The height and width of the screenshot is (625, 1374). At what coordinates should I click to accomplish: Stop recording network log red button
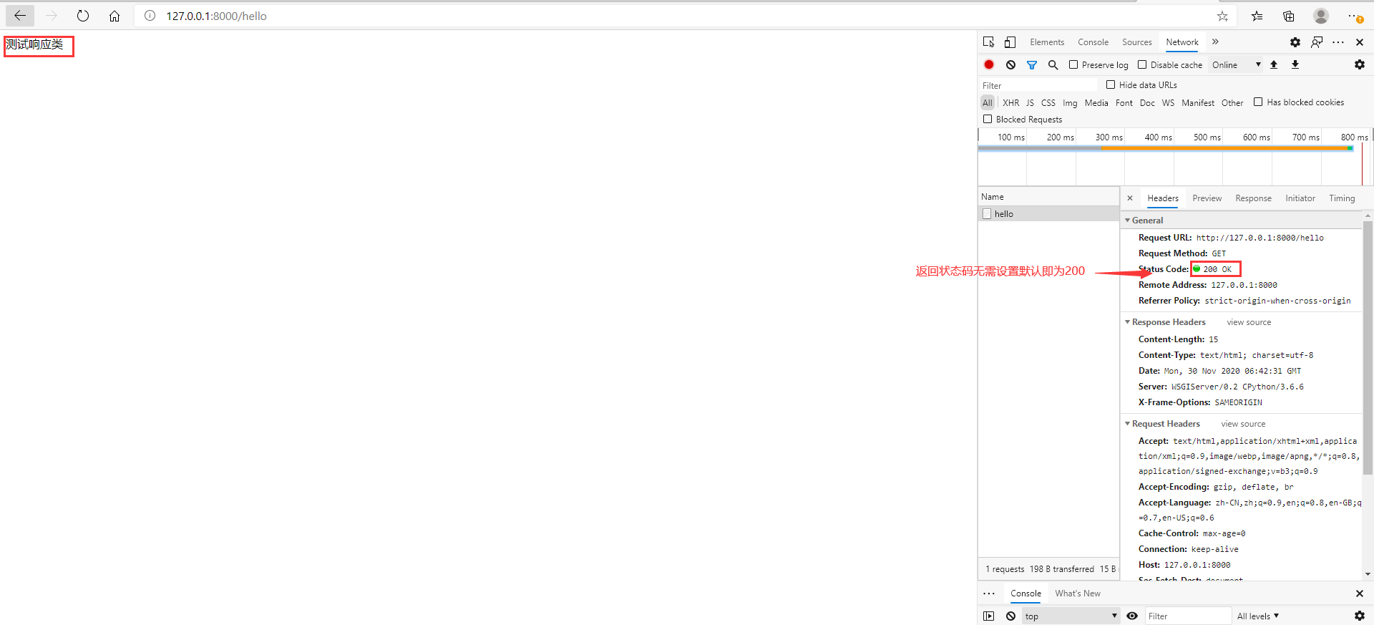tap(989, 64)
